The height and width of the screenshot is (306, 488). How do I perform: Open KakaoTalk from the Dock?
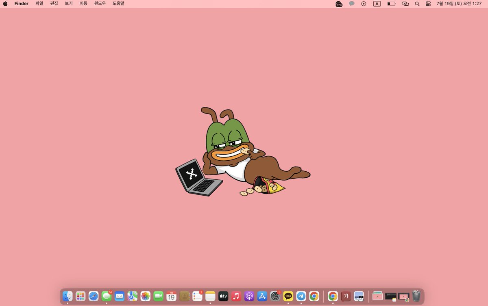288,296
